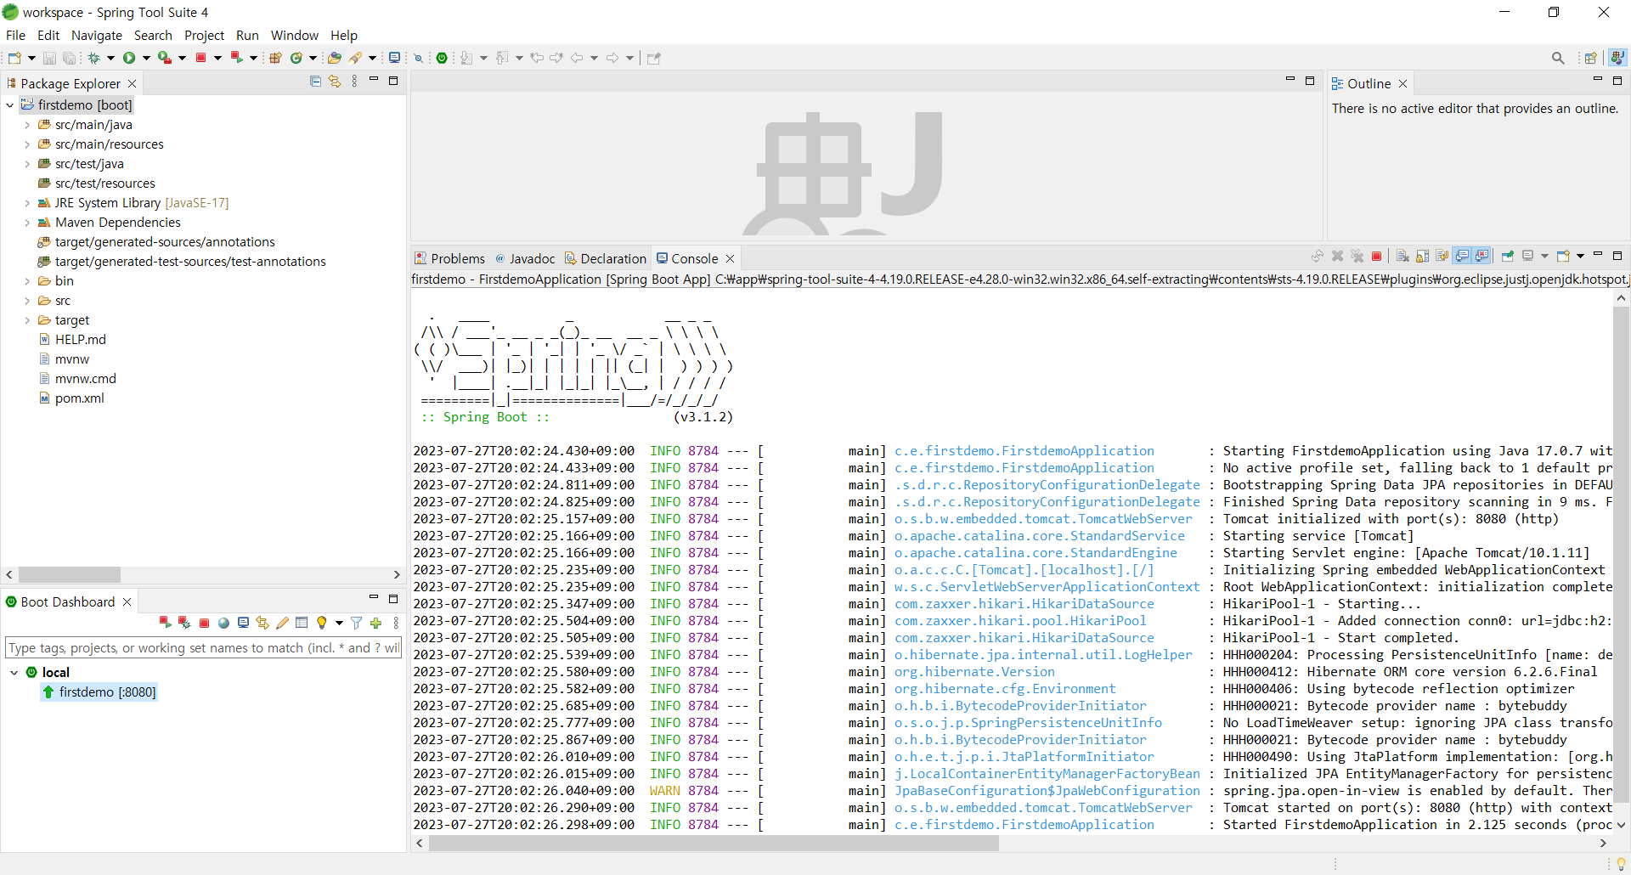Click the New file icon in main toolbar
Image resolution: width=1631 pixels, height=875 pixels.
(15, 58)
